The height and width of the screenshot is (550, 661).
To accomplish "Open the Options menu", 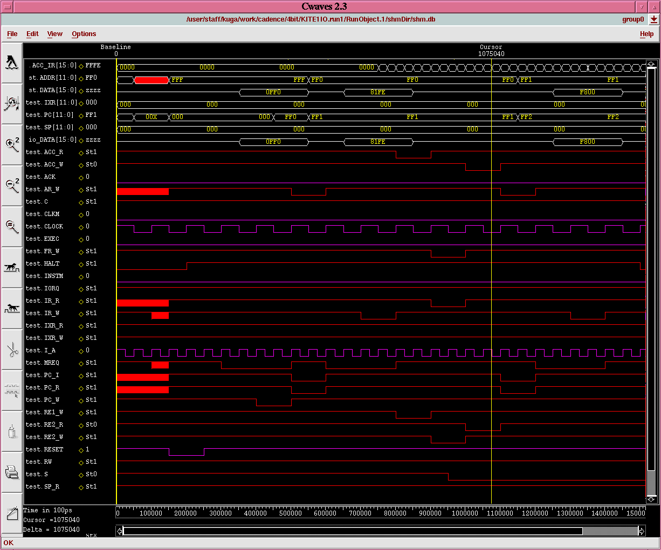I will pyautogui.click(x=84, y=33).
